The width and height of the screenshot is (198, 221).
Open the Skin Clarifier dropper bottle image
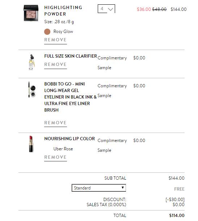[x=32, y=62]
